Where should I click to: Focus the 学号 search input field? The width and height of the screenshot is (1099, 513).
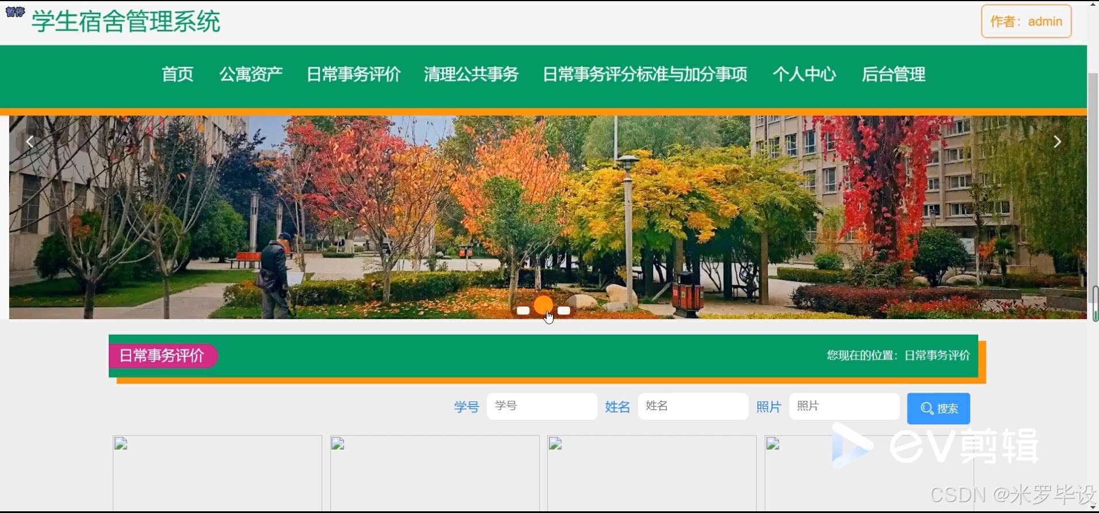pyautogui.click(x=542, y=406)
